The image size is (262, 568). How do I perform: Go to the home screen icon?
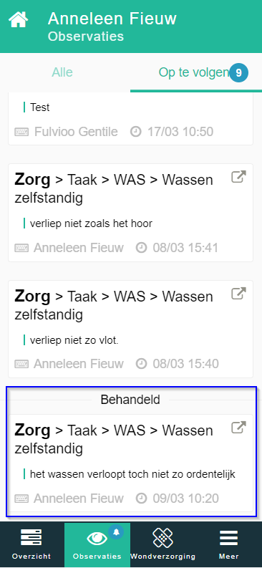tap(19, 19)
